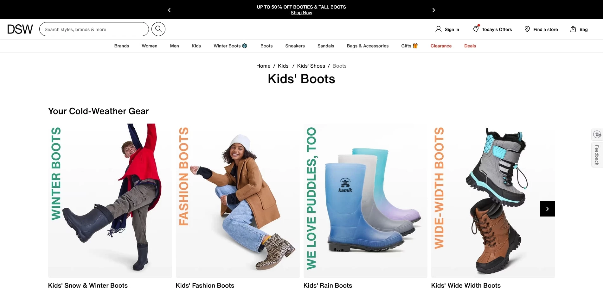Viewport: 603px width, 293px height.
Task: Click the search styles input field
Action: tap(94, 29)
